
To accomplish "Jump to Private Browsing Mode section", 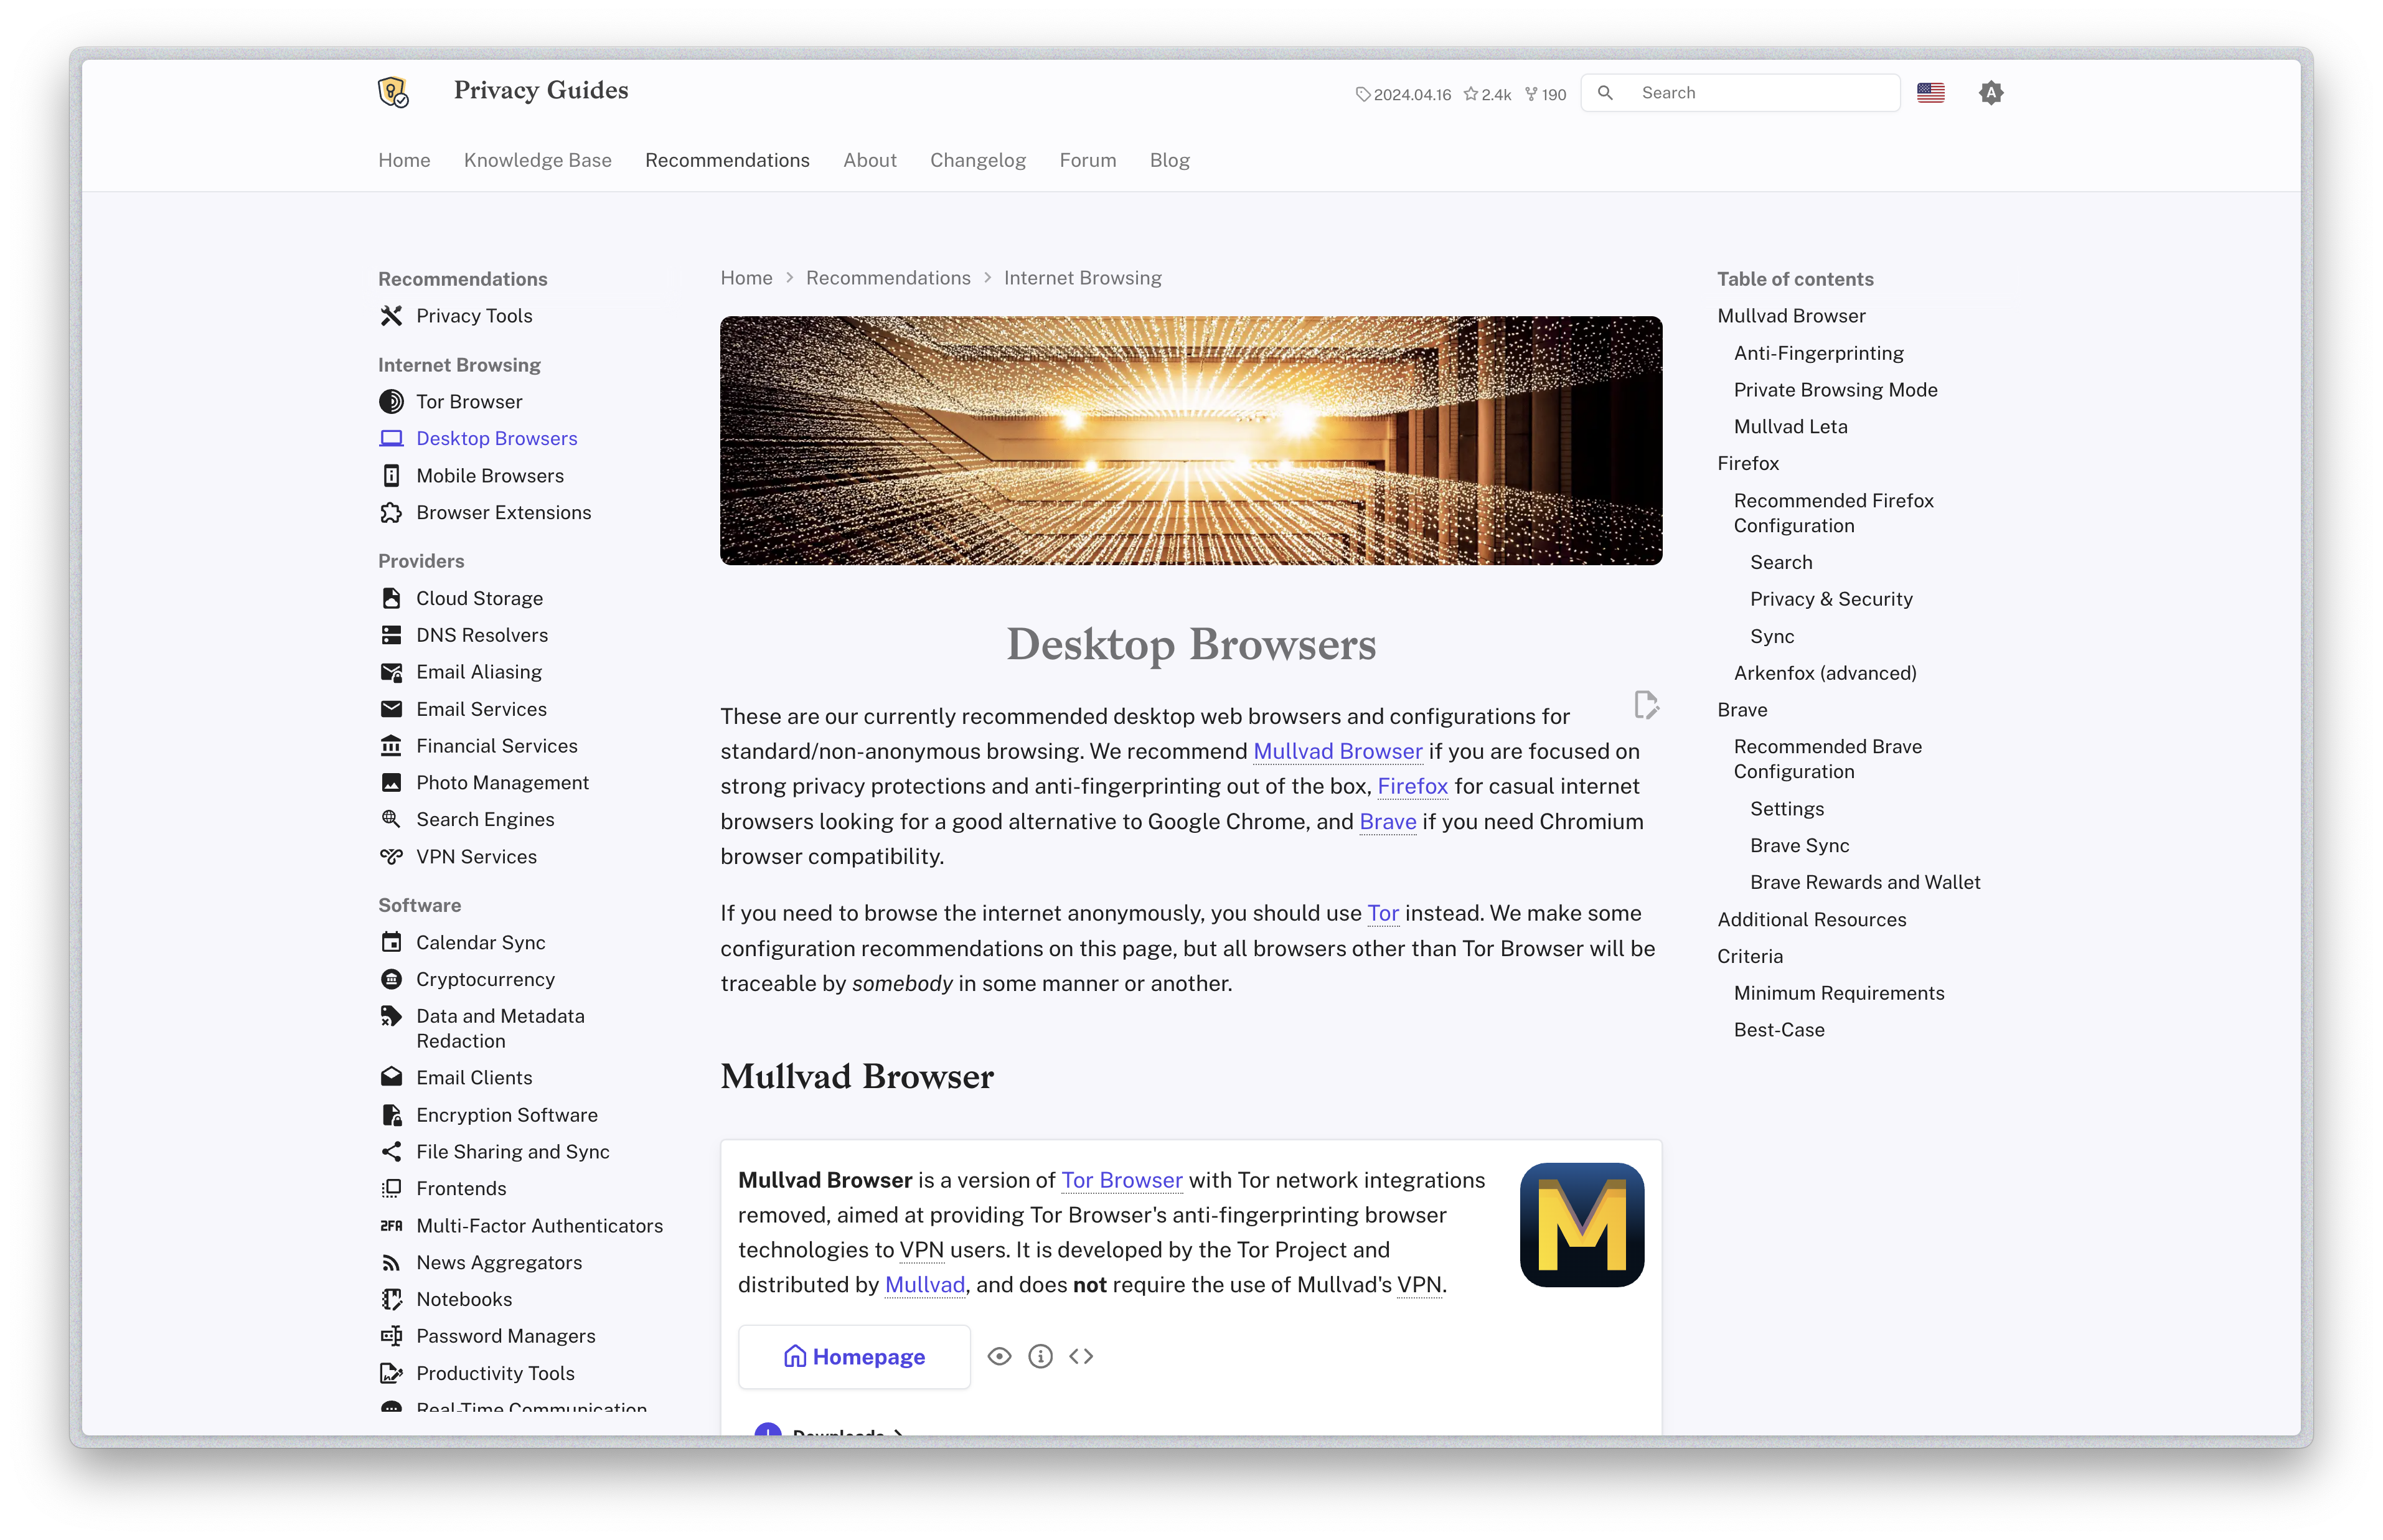I will [x=1835, y=390].
